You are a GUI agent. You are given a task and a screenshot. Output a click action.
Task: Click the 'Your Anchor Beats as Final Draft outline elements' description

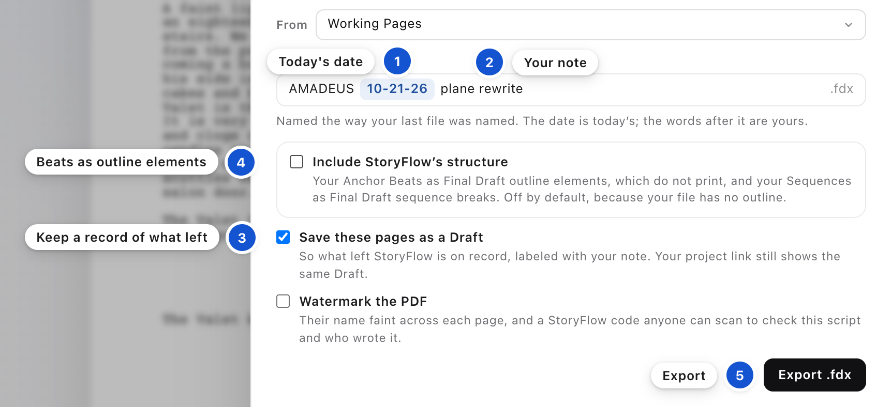(x=582, y=189)
